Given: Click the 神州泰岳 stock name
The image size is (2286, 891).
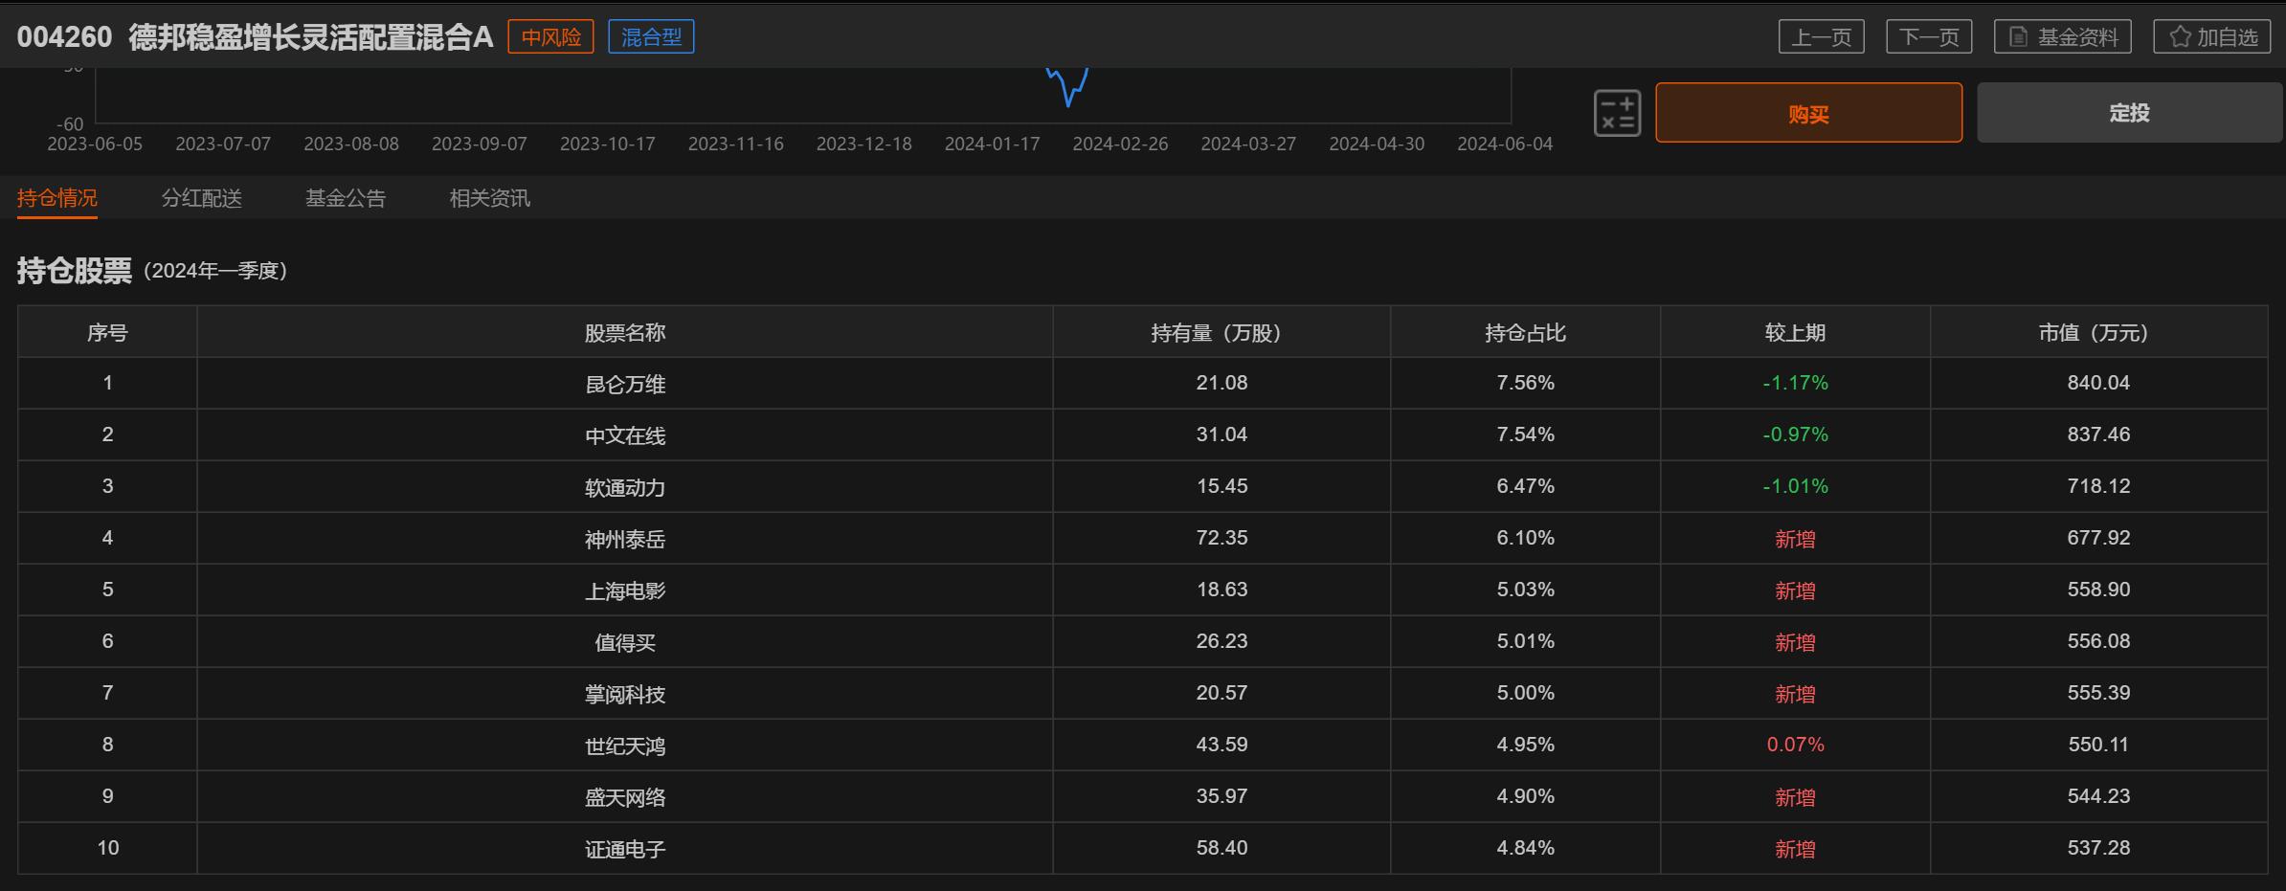Looking at the screenshot, I should pos(624,539).
